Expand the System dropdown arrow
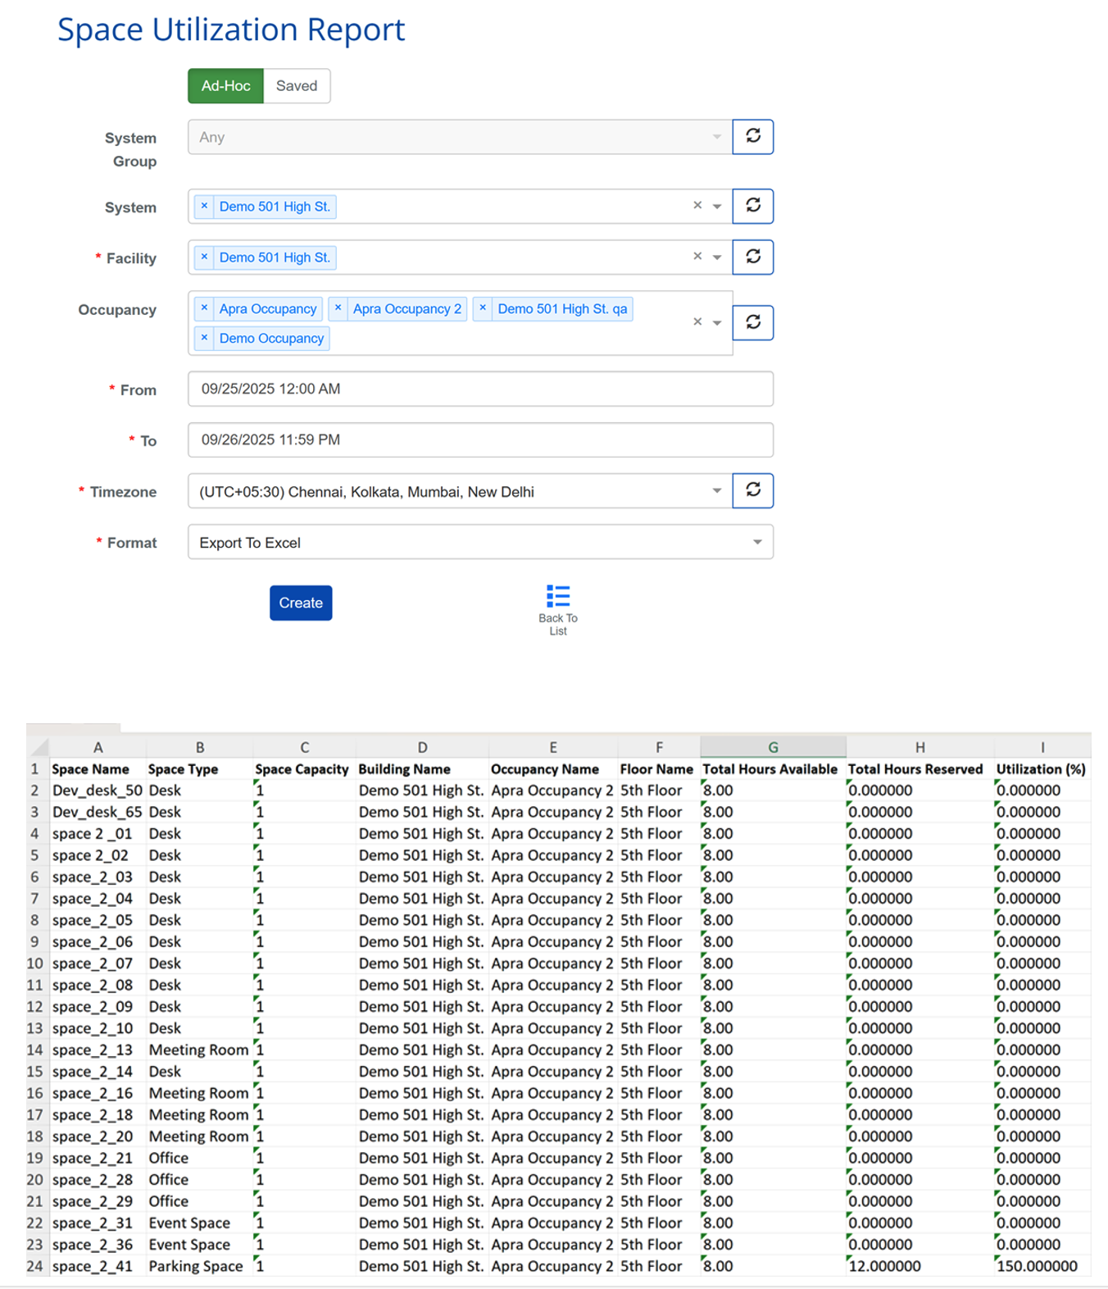 pyautogui.click(x=717, y=207)
